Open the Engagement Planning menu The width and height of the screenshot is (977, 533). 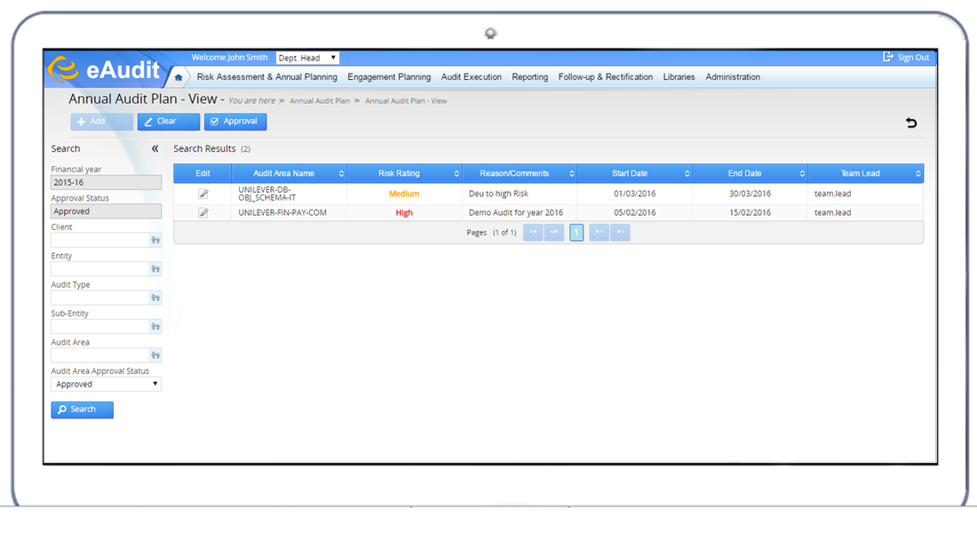tap(389, 77)
